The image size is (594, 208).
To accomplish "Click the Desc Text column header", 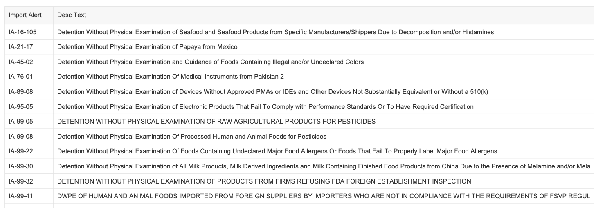I will coord(72,15).
